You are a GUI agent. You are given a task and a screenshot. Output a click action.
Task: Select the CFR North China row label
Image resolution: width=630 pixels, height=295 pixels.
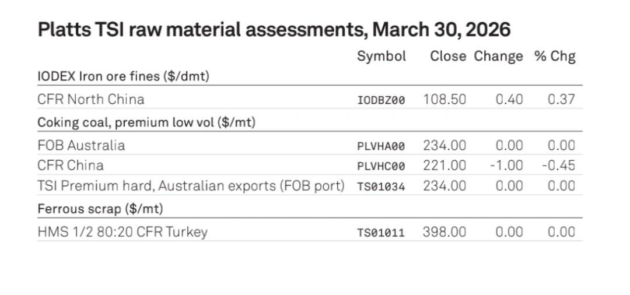[x=90, y=99]
